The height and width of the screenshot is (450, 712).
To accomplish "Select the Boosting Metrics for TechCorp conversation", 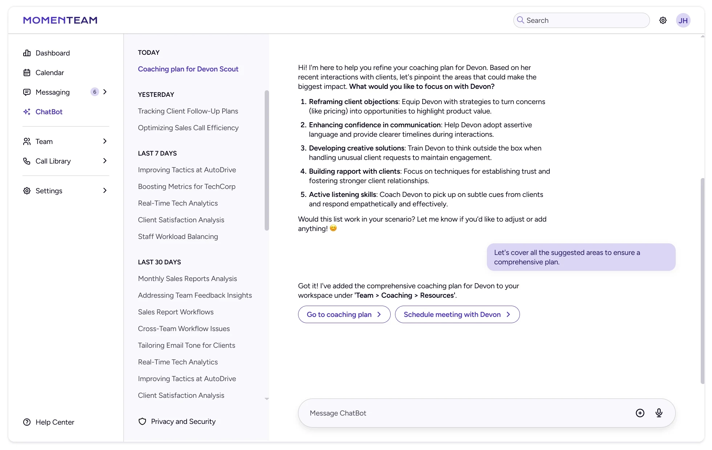I will pyautogui.click(x=187, y=186).
